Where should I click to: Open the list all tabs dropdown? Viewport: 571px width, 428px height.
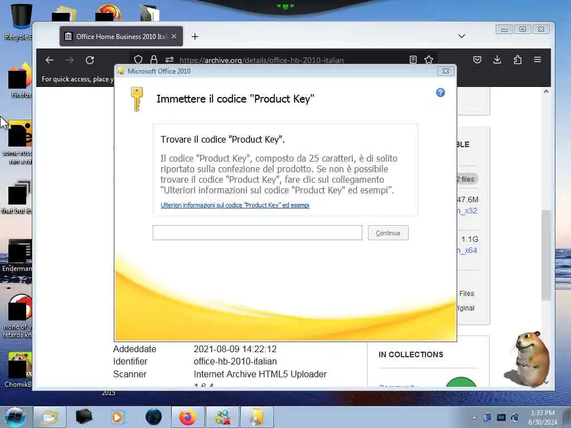click(x=462, y=36)
